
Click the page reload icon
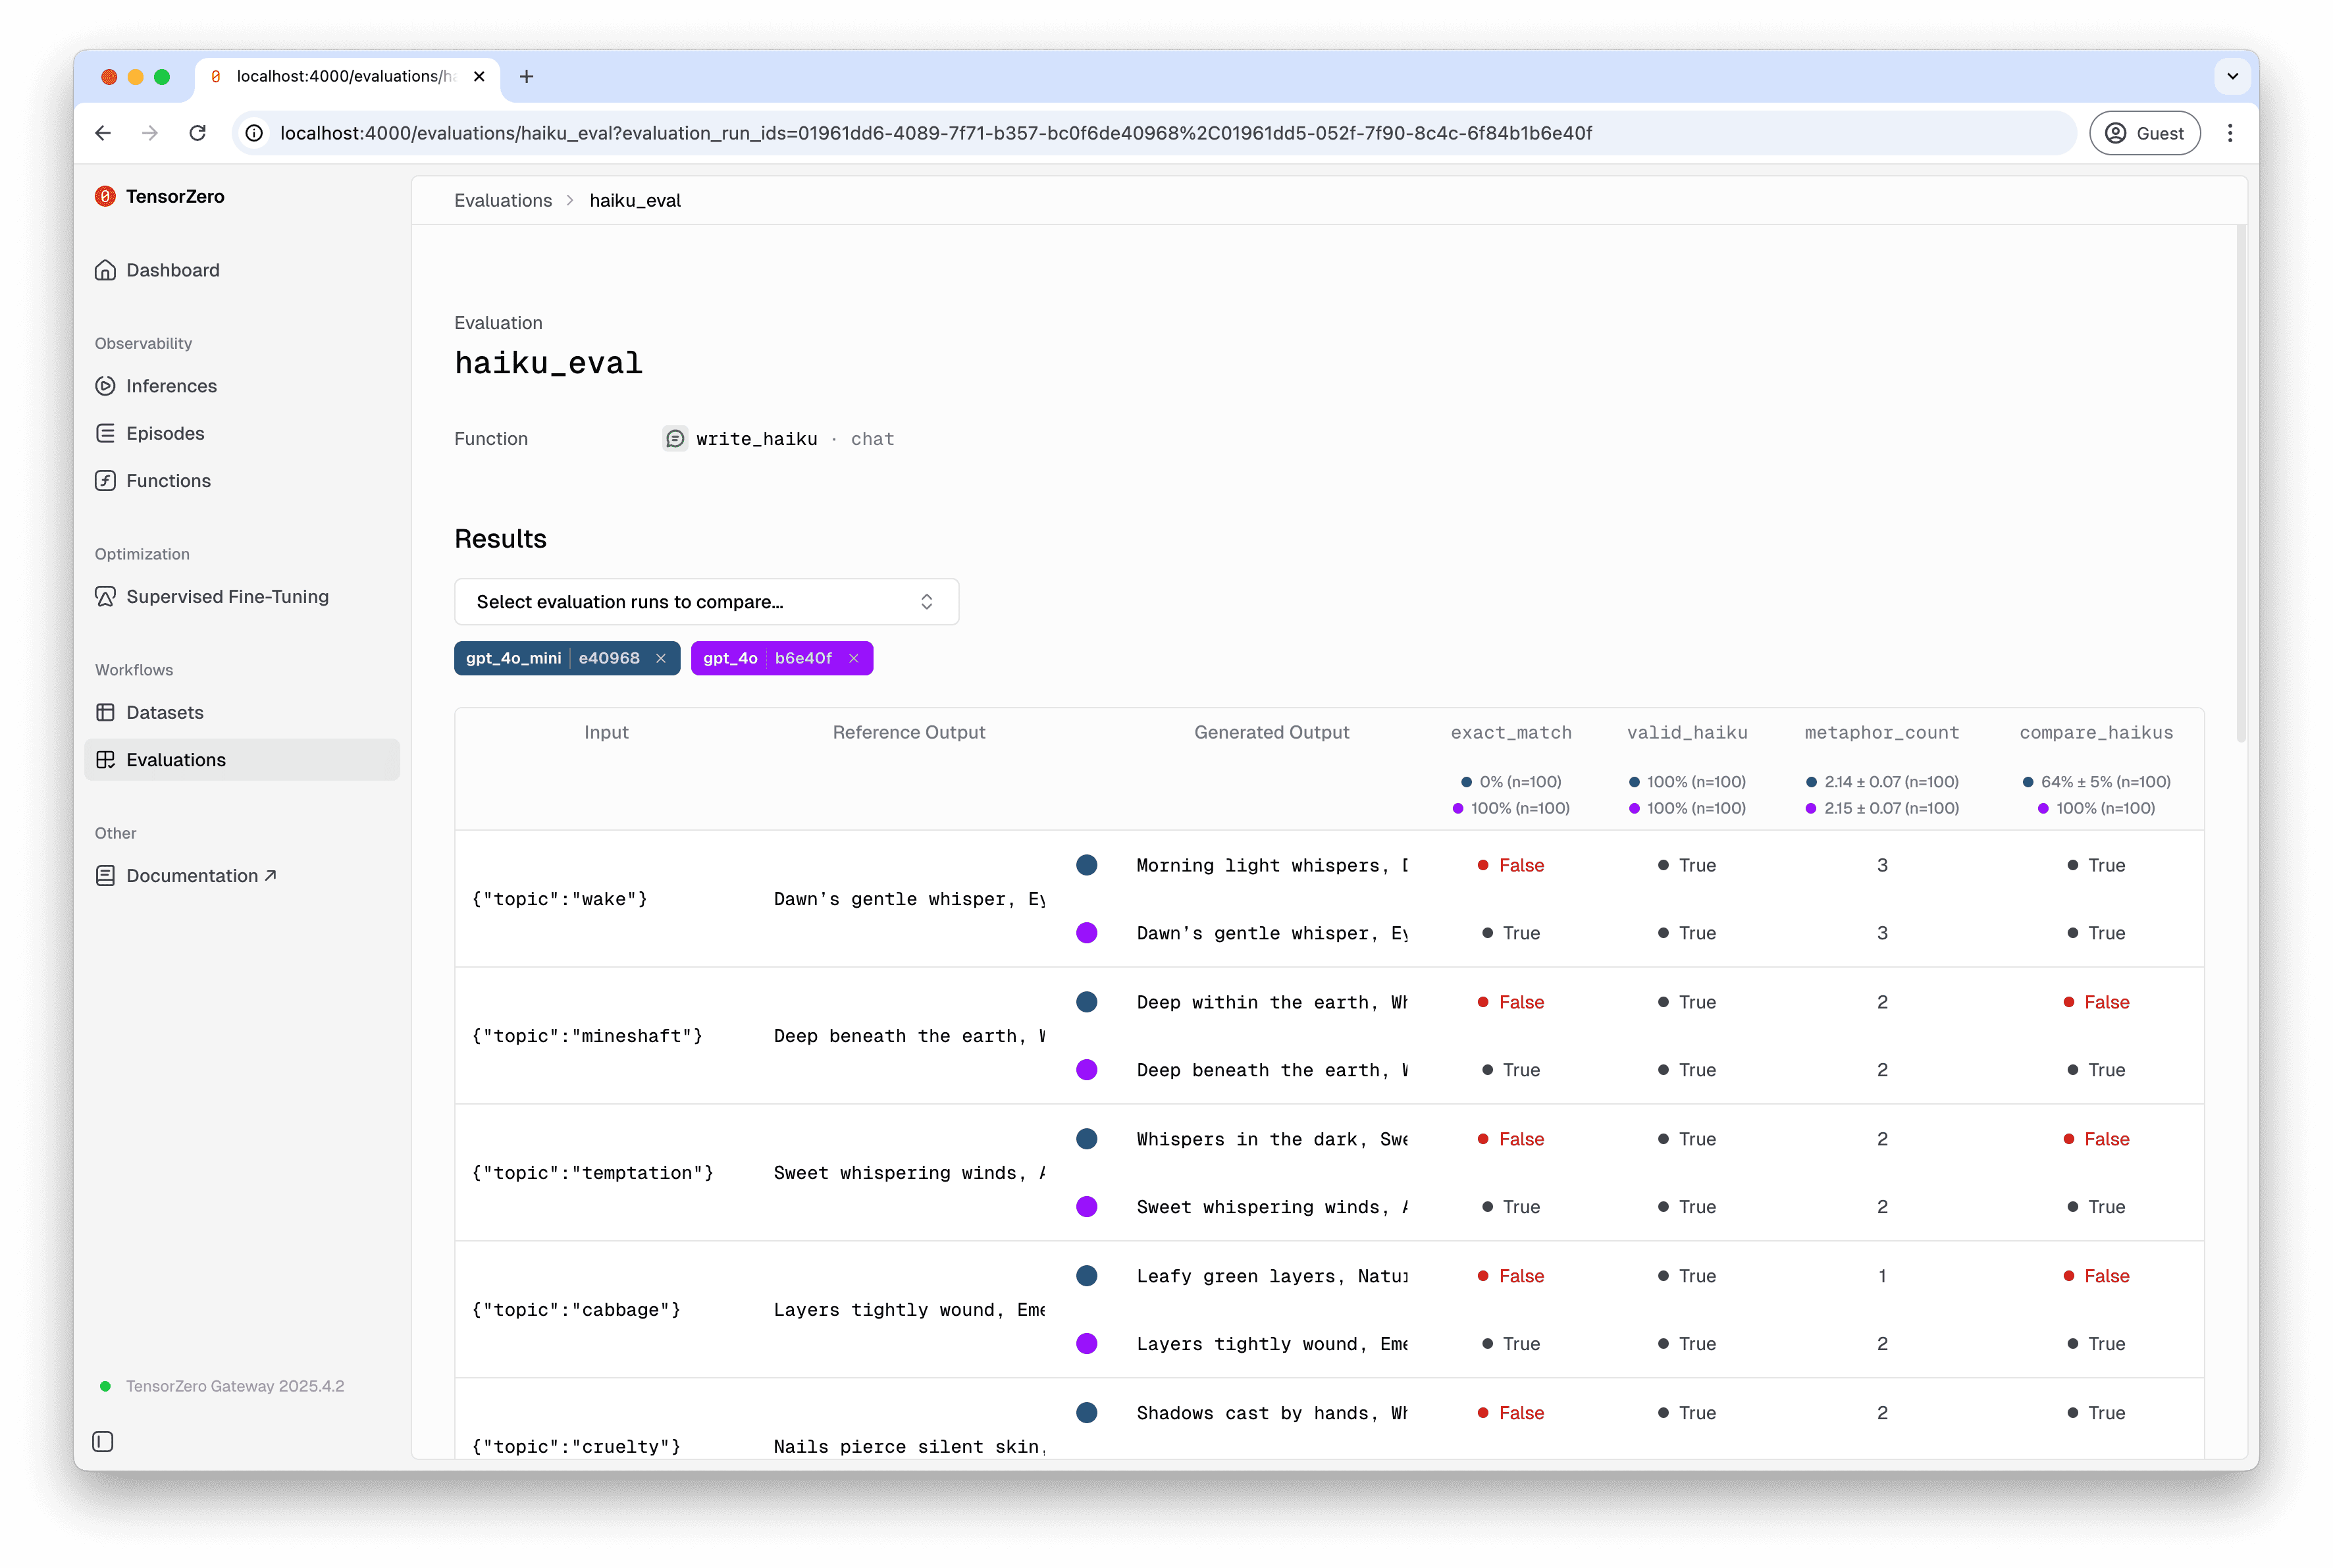coord(197,132)
